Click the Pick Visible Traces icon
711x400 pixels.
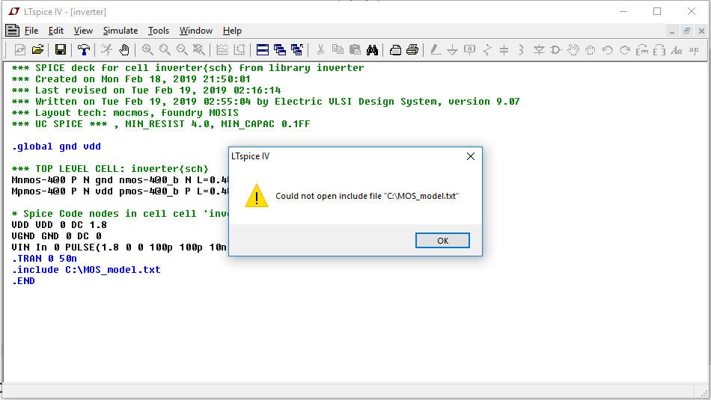tap(222, 50)
